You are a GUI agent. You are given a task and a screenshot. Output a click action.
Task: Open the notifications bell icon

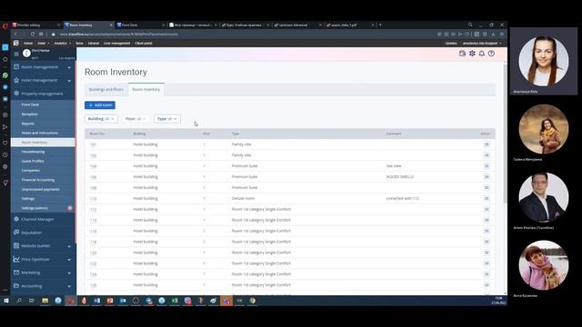[481, 54]
